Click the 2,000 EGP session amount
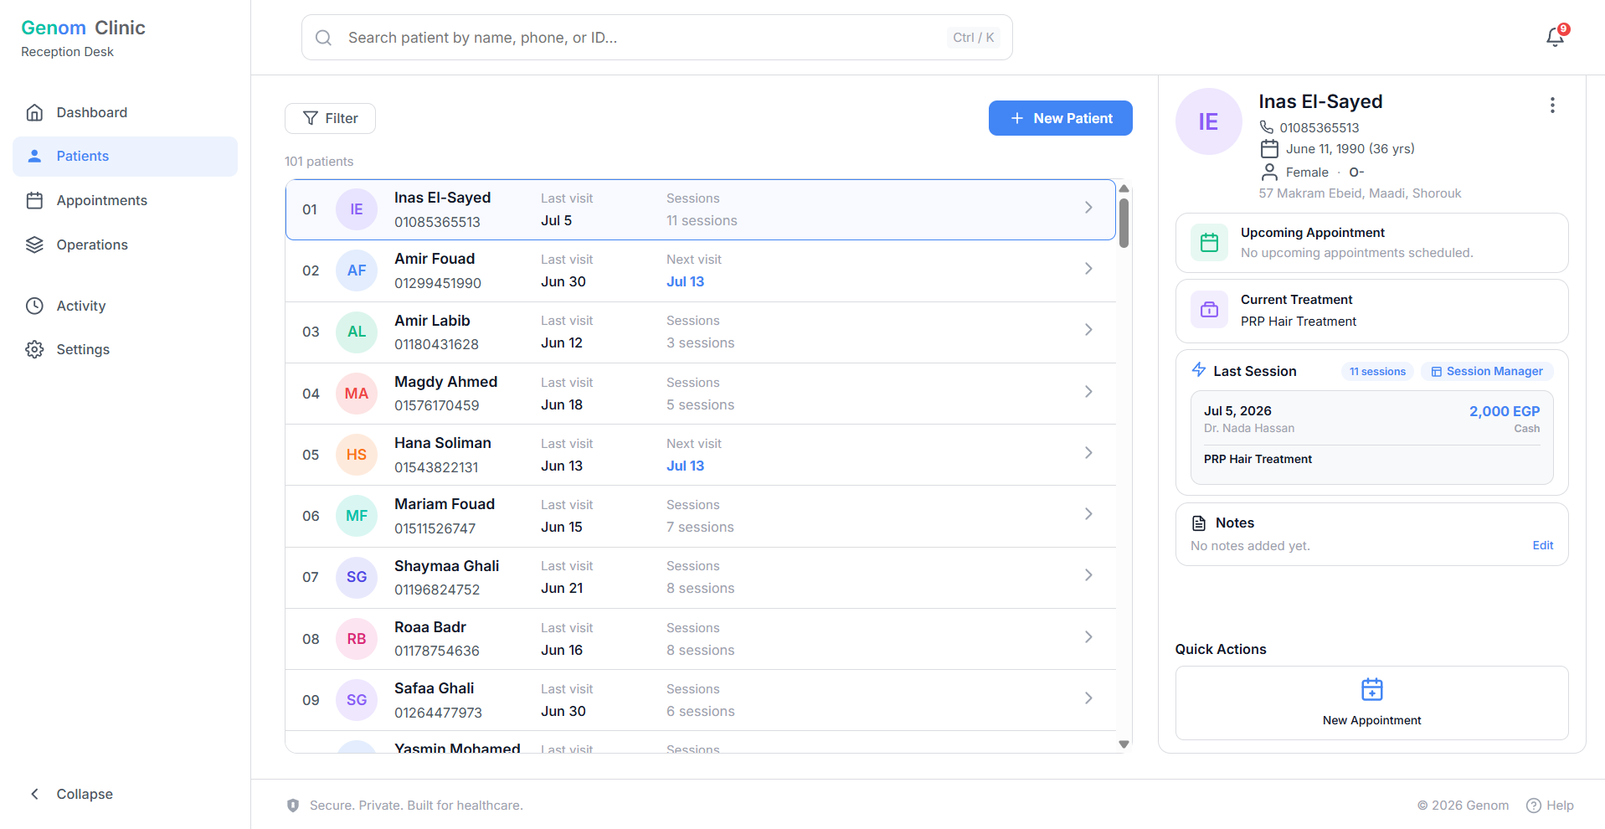The width and height of the screenshot is (1605, 829). [x=1505, y=411]
